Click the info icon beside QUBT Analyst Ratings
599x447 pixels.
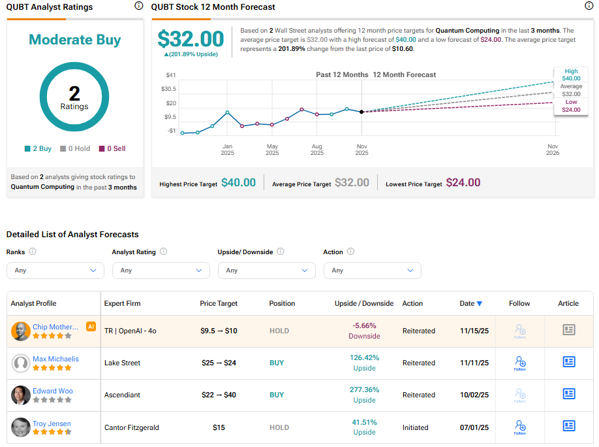pos(138,6)
